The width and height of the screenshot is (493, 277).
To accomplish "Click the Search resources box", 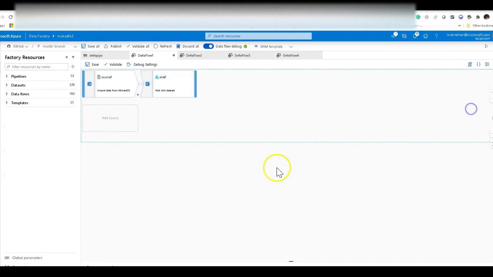I will pos(258,36).
